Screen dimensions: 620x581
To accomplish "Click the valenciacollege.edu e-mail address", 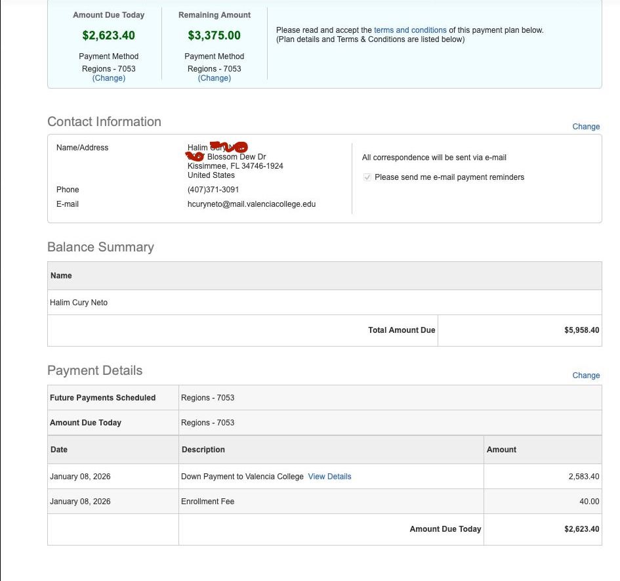I will point(251,204).
